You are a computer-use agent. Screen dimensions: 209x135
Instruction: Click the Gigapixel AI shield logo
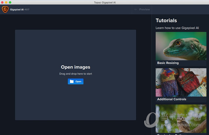click(5, 9)
